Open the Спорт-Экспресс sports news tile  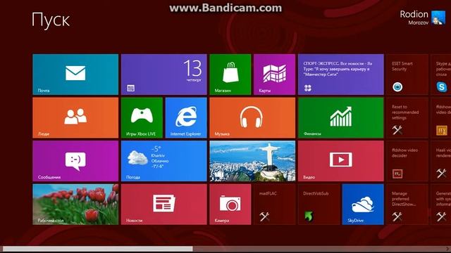coord(341,74)
